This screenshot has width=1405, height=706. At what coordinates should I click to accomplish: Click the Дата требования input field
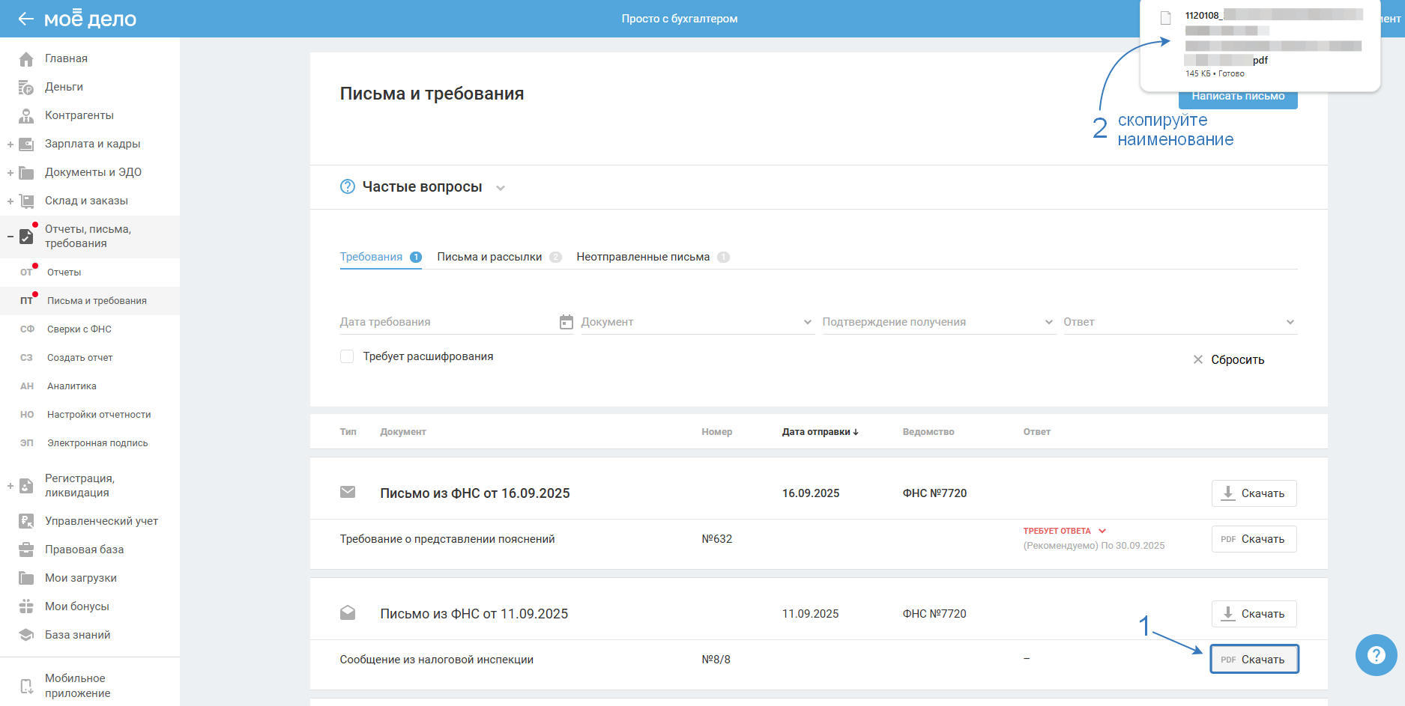pos(446,322)
